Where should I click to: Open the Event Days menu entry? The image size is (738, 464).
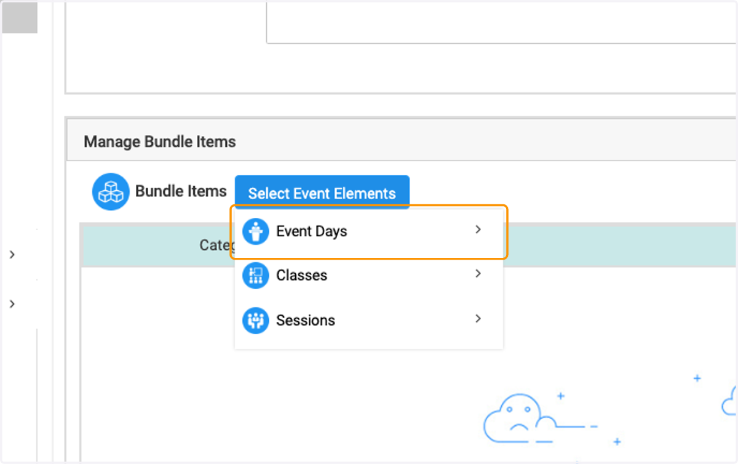coord(369,232)
